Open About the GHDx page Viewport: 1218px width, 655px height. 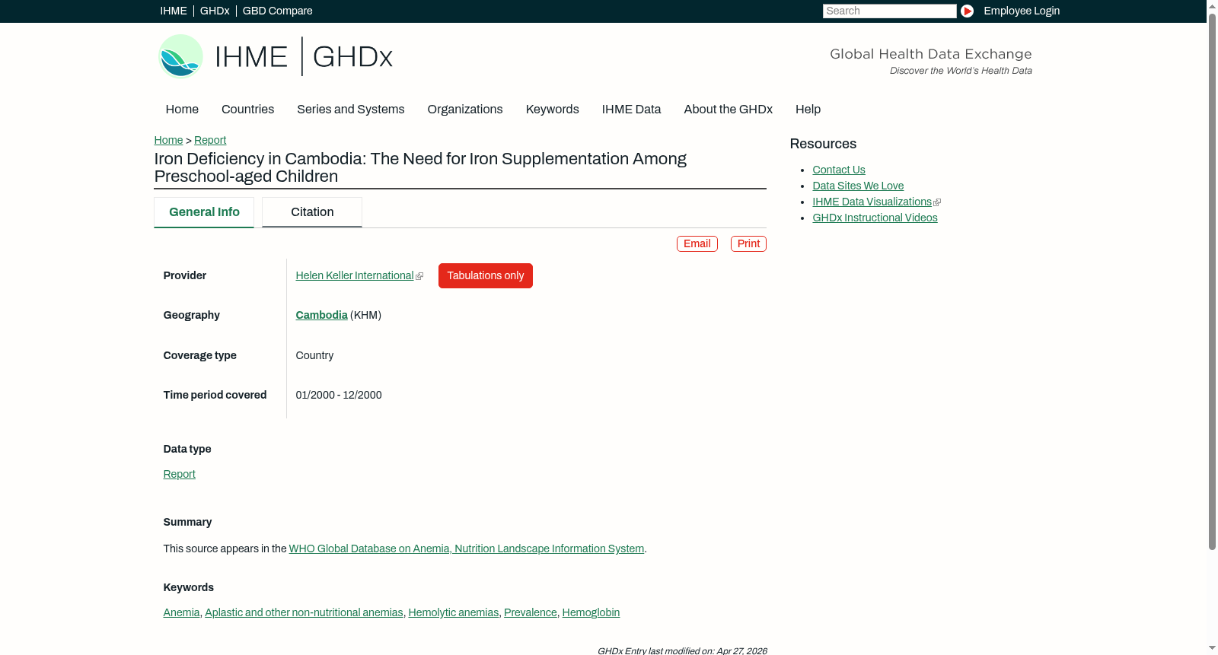click(x=728, y=110)
